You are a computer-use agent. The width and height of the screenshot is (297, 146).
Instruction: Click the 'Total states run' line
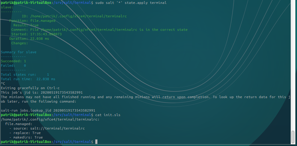25,74
